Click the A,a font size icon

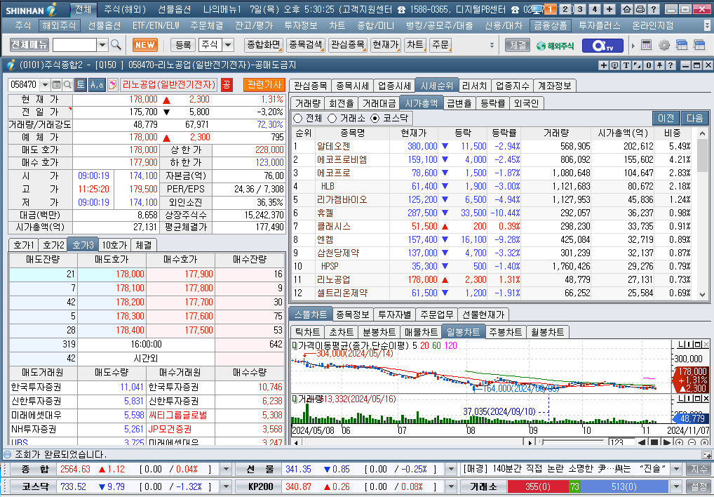click(x=97, y=84)
